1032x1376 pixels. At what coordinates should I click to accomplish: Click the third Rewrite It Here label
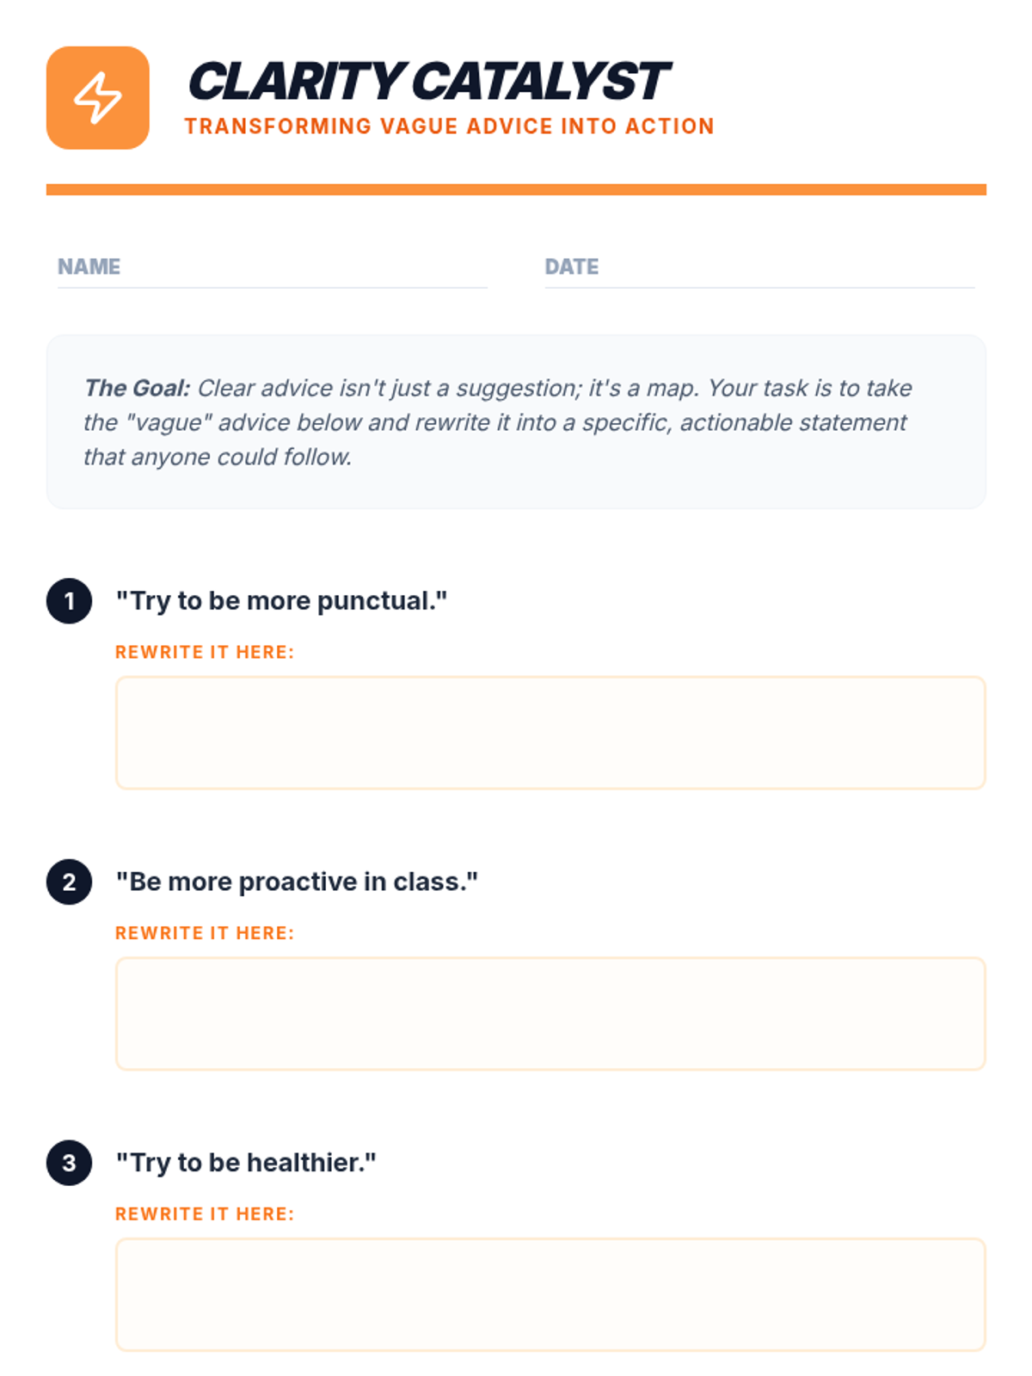tap(205, 1214)
